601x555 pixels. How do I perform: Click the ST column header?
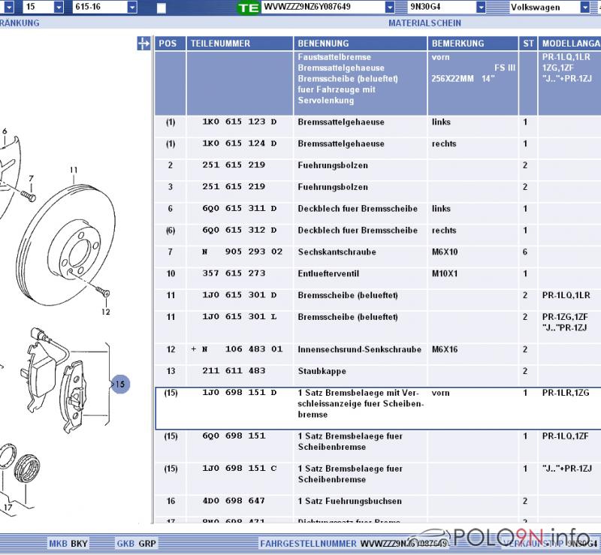coord(528,44)
